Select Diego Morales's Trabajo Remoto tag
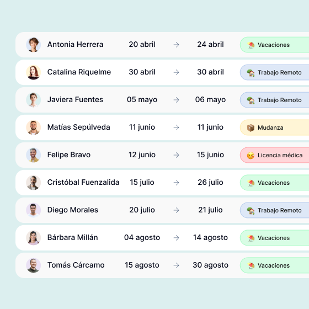 tap(275, 210)
